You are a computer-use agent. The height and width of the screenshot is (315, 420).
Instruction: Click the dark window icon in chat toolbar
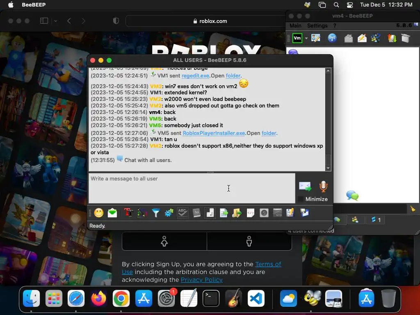tap(277, 213)
